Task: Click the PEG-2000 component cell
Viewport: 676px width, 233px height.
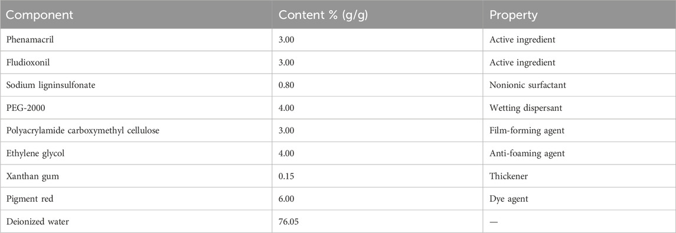Action: point(136,108)
